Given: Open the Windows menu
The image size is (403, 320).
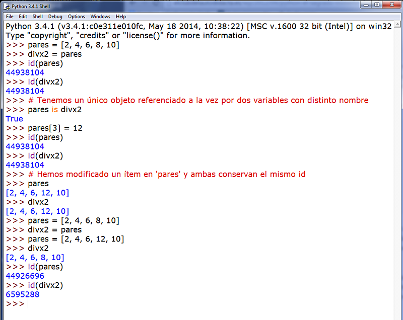Looking at the screenshot, I should click(100, 16).
